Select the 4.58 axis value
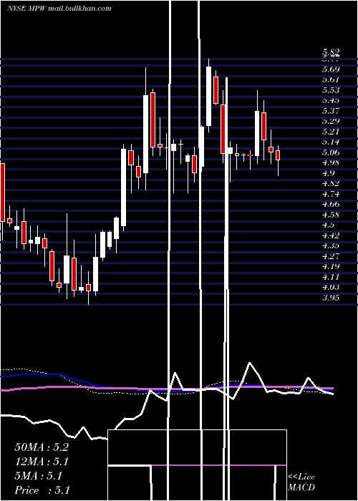Screen dimensions: 358x501 click(x=331, y=215)
